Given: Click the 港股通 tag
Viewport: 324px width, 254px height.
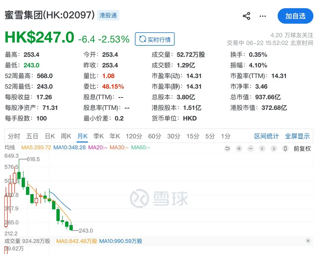Looking at the screenshot, I should point(108,15).
